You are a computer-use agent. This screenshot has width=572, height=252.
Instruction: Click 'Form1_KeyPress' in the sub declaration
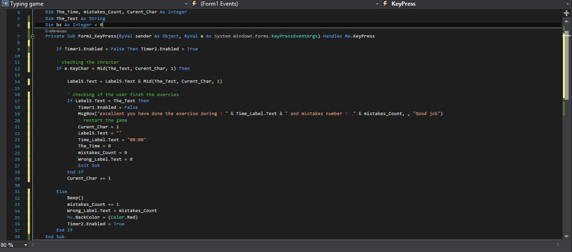(x=97, y=36)
